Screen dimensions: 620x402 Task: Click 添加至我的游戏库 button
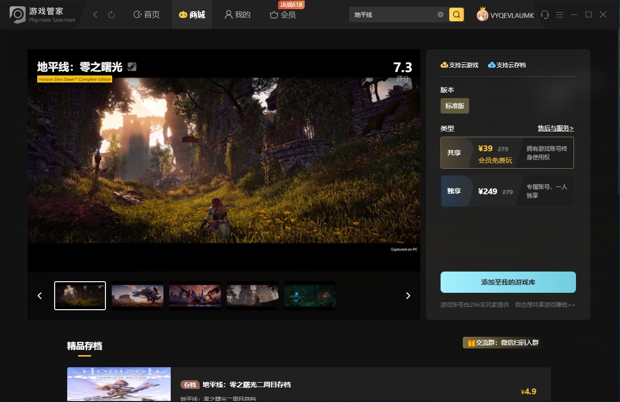[x=508, y=282]
